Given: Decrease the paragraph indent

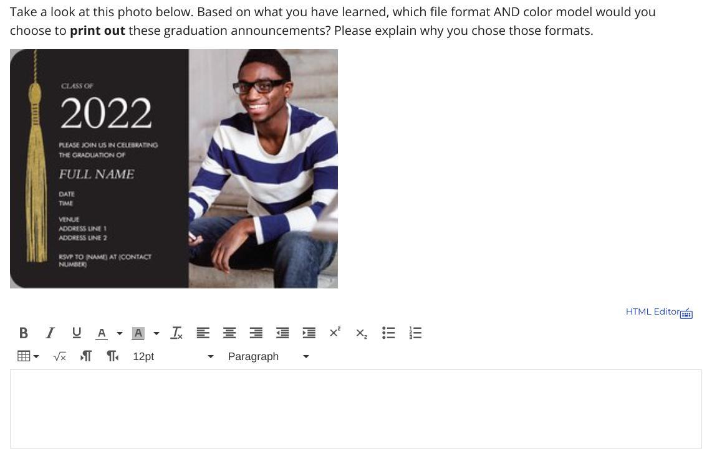Looking at the screenshot, I should 282,333.
